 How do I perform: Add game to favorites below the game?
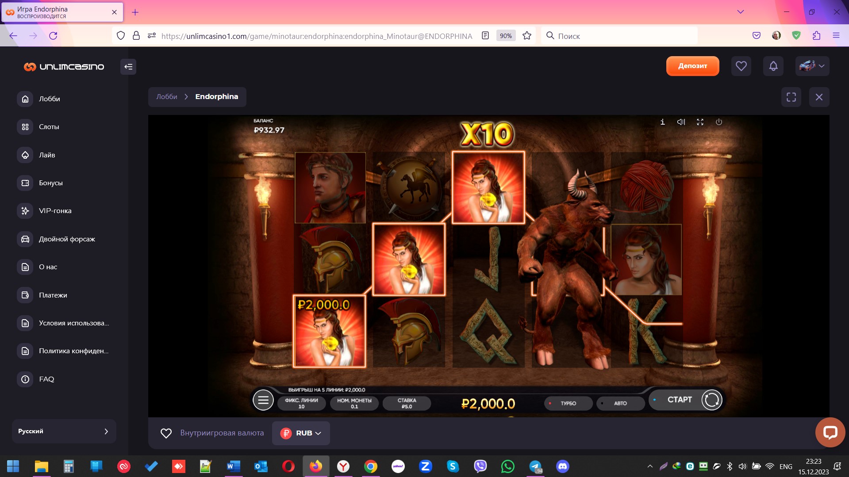pyautogui.click(x=166, y=433)
